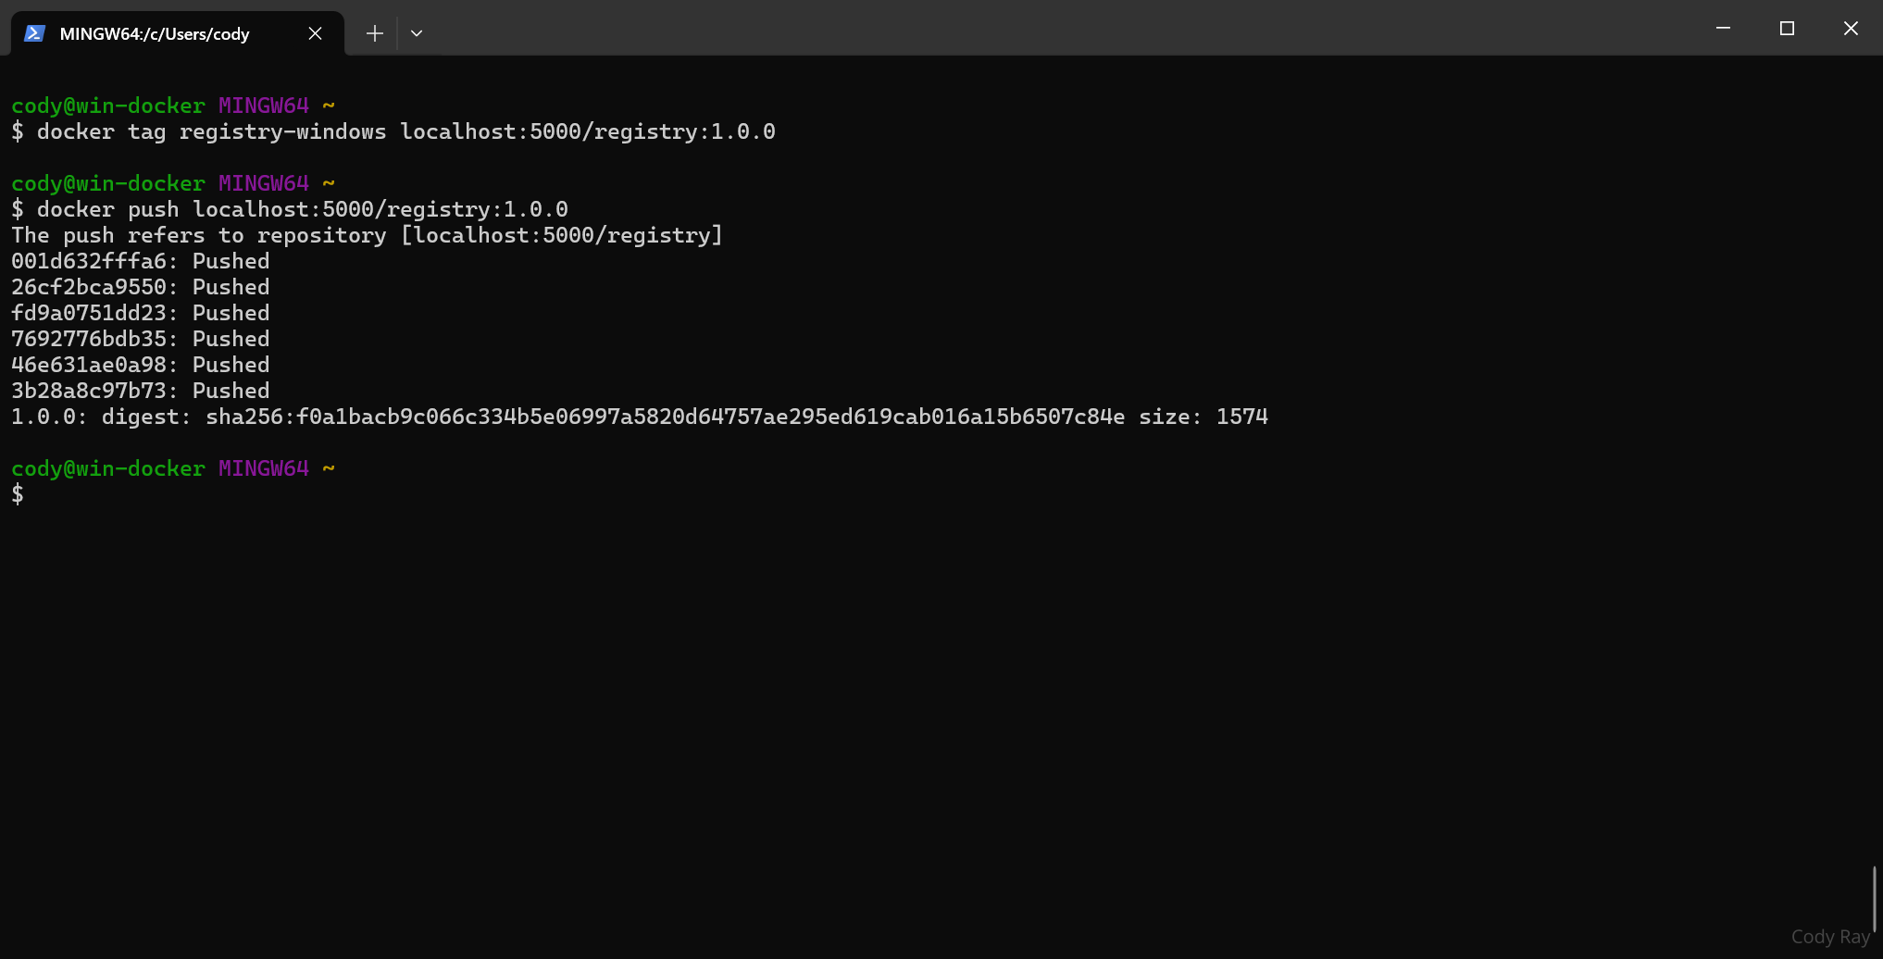The image size is (1883, 959).
Task: Click the terminal's vertical scrollbar thumb
Action: tap(1874, 898)
